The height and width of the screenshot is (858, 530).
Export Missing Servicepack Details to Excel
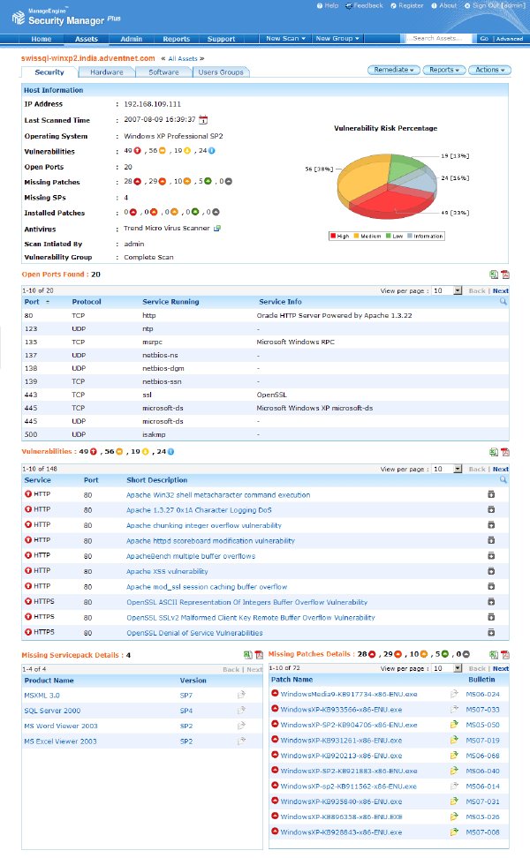(248, 654)
